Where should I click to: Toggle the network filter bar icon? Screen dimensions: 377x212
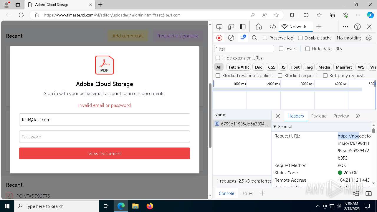(243, 38)
